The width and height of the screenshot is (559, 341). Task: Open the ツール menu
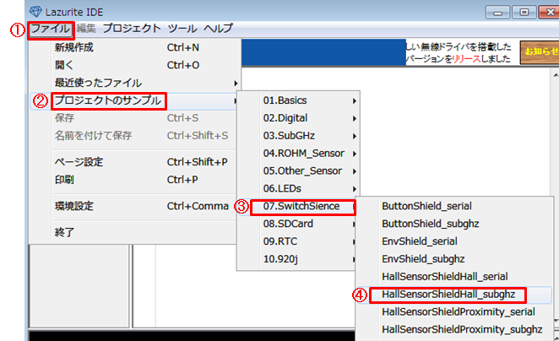[x=182, y=29]
